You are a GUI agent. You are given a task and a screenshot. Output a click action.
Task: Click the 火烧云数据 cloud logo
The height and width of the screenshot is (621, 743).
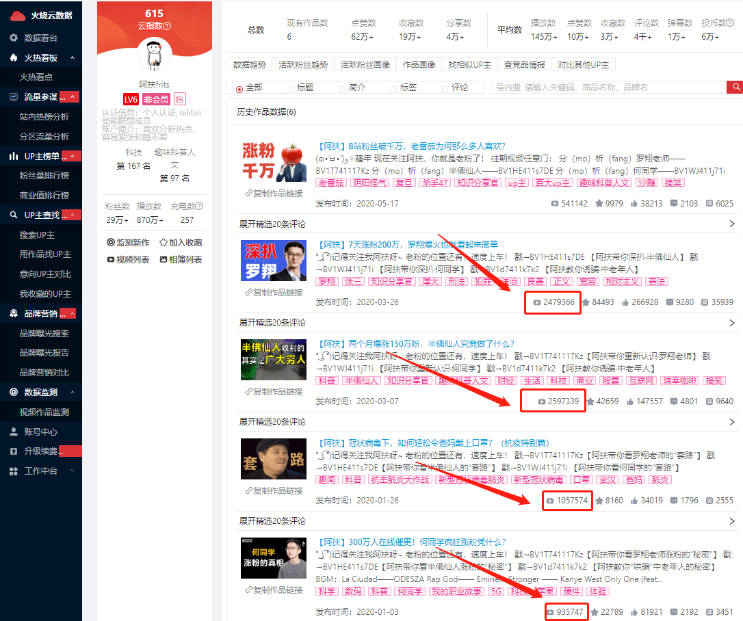pos(17,16)
